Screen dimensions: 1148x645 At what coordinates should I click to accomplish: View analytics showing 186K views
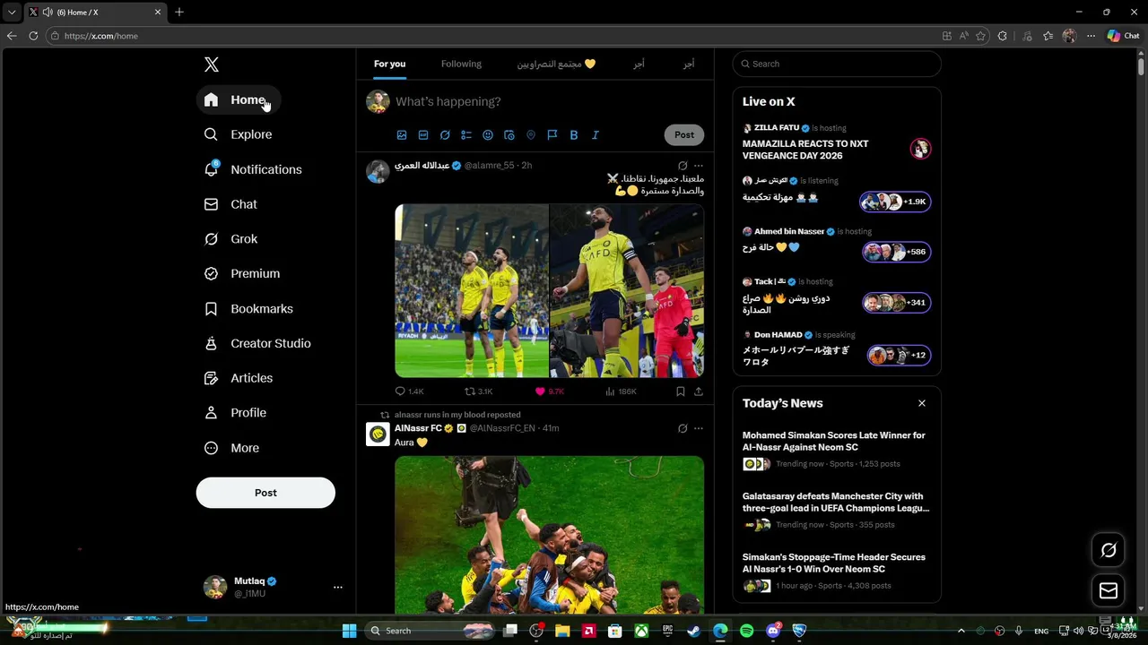click(621, 391)
